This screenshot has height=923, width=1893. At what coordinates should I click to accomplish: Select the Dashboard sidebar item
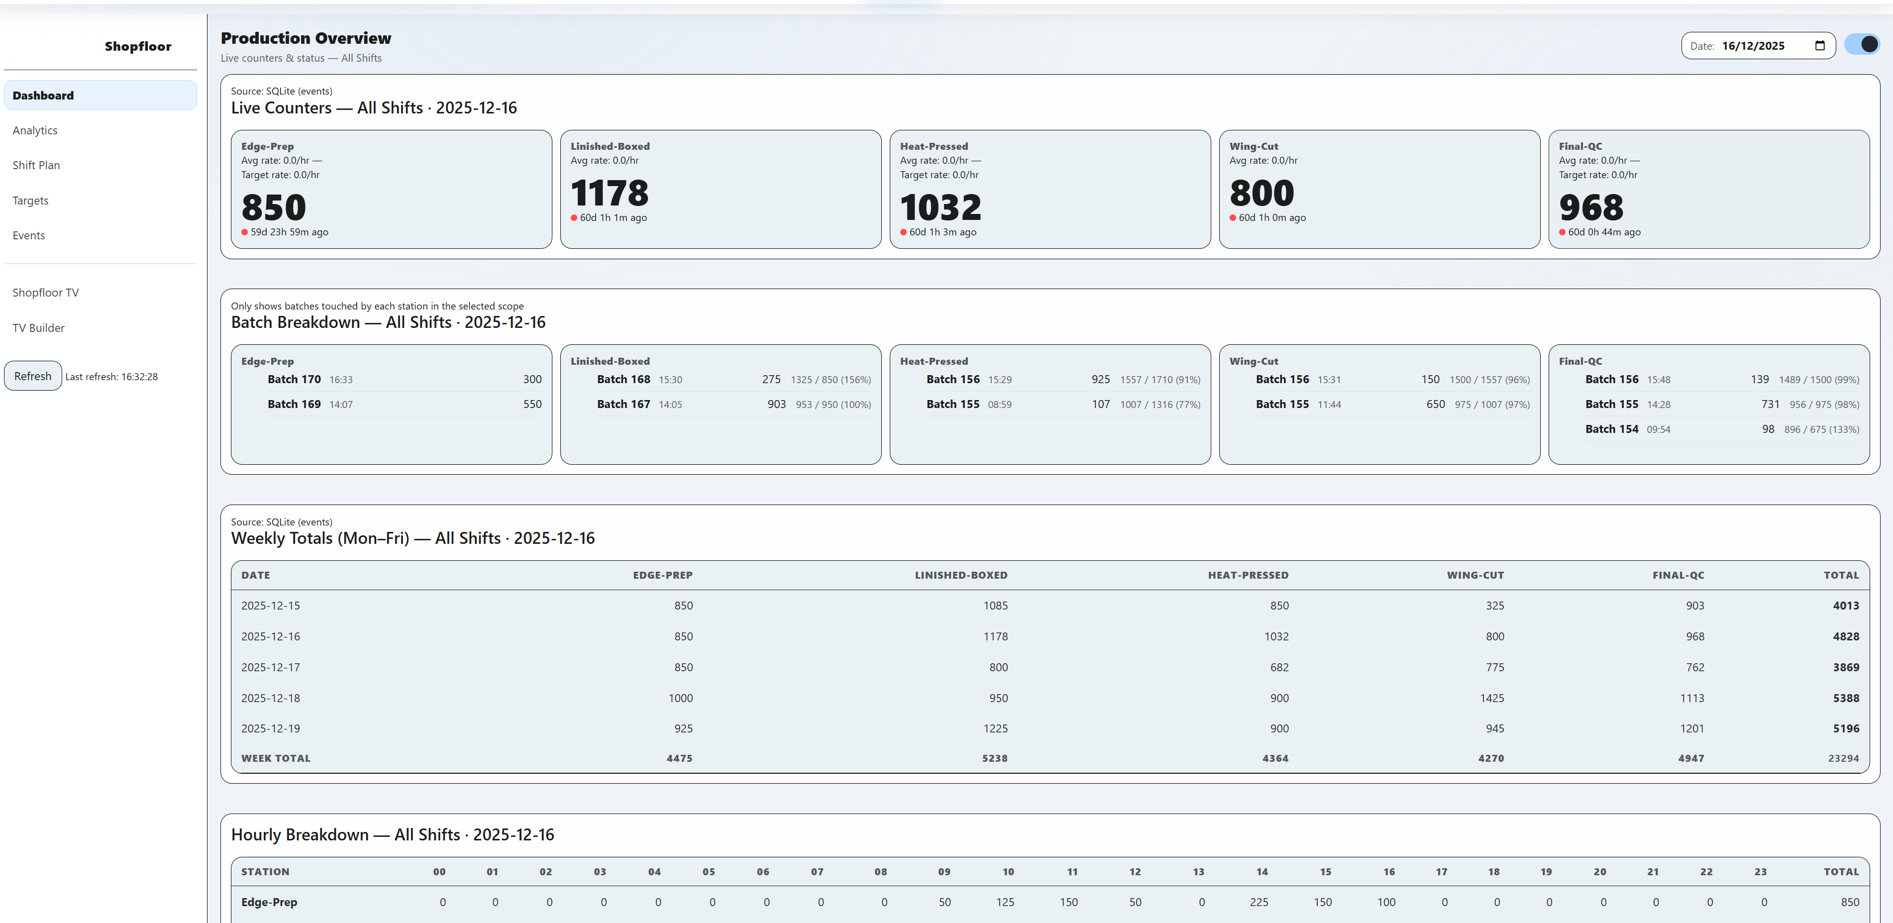tap(100, 96)
